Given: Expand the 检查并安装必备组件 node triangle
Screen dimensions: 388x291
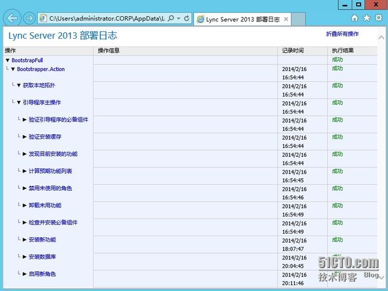Looking at the screenshot, I should click(x=24, y=222).
